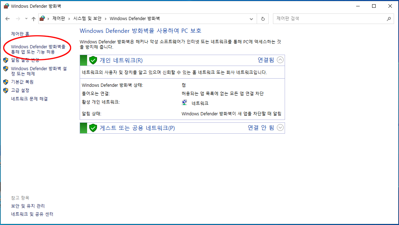
Task: Open 알림 설정 변경 link
Action: point(25,60)
